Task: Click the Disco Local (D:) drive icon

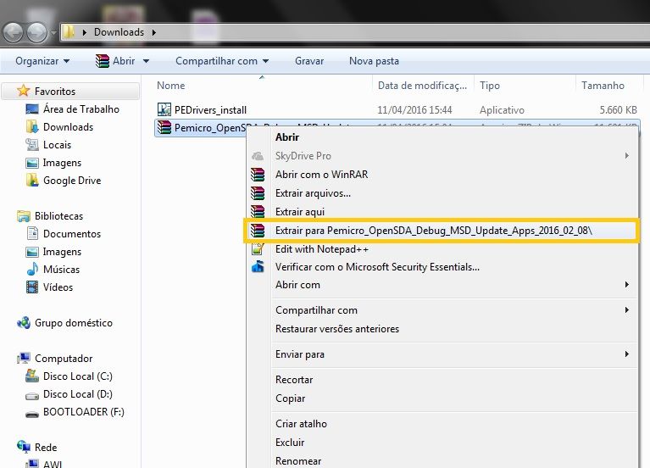Action: 32,396
